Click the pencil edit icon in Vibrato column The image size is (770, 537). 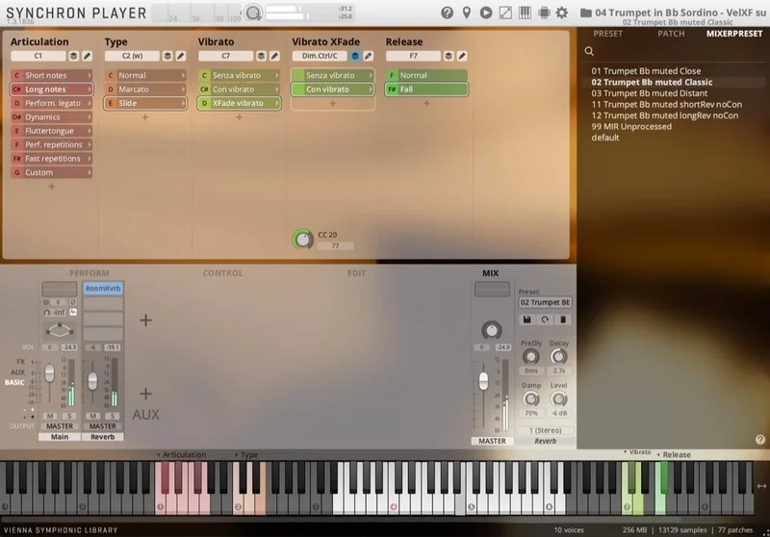(x=274, y=56)
